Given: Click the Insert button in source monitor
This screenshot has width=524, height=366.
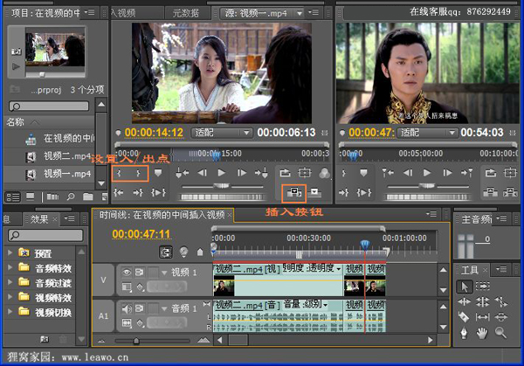Looking at the screenshot, I should [294, 192].
